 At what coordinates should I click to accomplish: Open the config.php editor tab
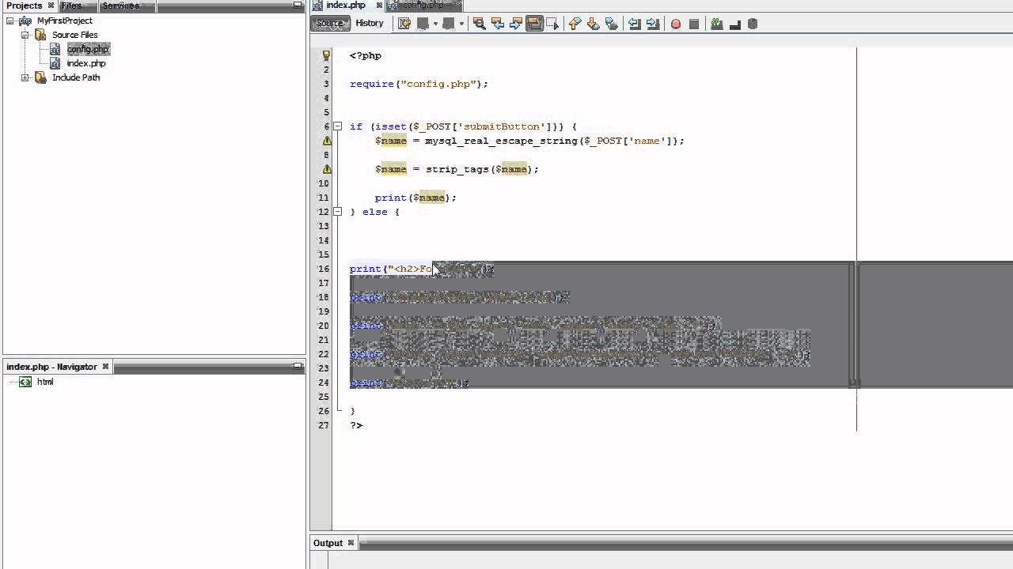423,6
